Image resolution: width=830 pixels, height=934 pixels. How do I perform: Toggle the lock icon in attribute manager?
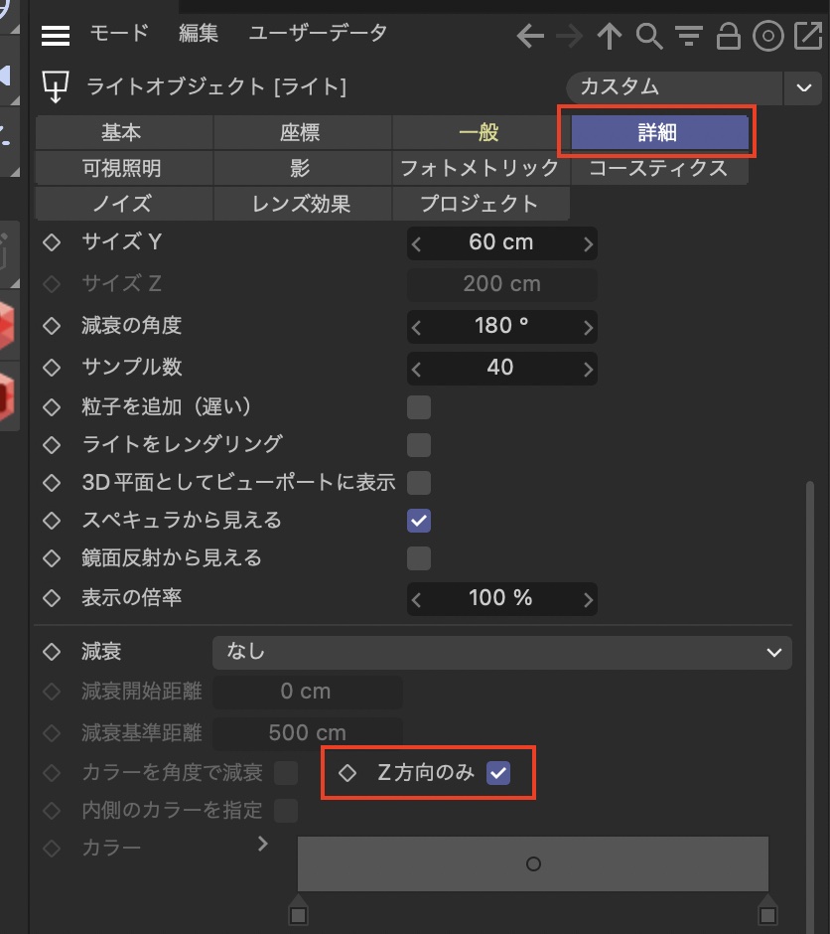[728, 37]
